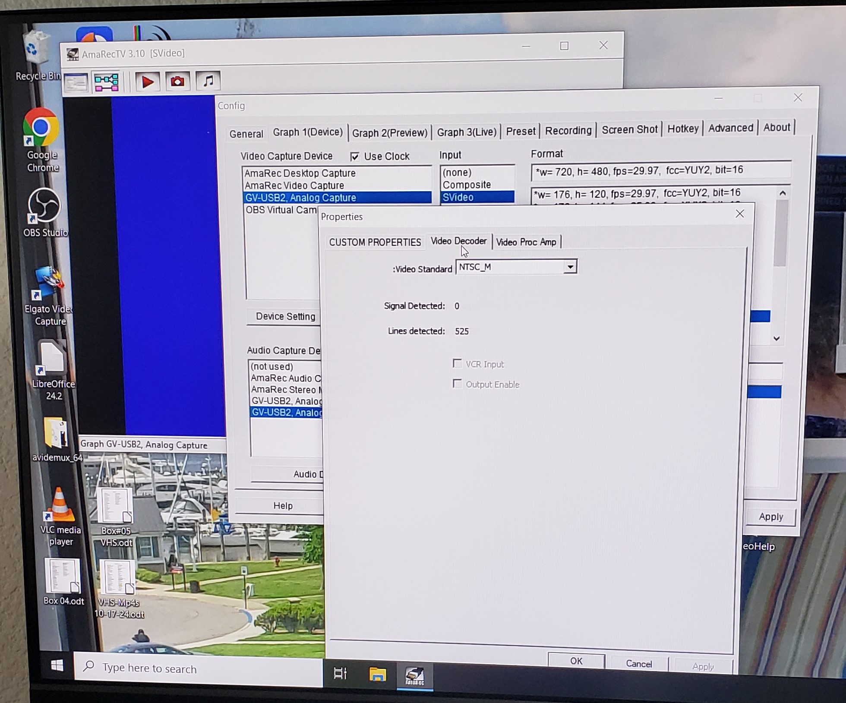Click Cancel in Properties dialog
Screen dimensions: 846x703
coord(639,664)
